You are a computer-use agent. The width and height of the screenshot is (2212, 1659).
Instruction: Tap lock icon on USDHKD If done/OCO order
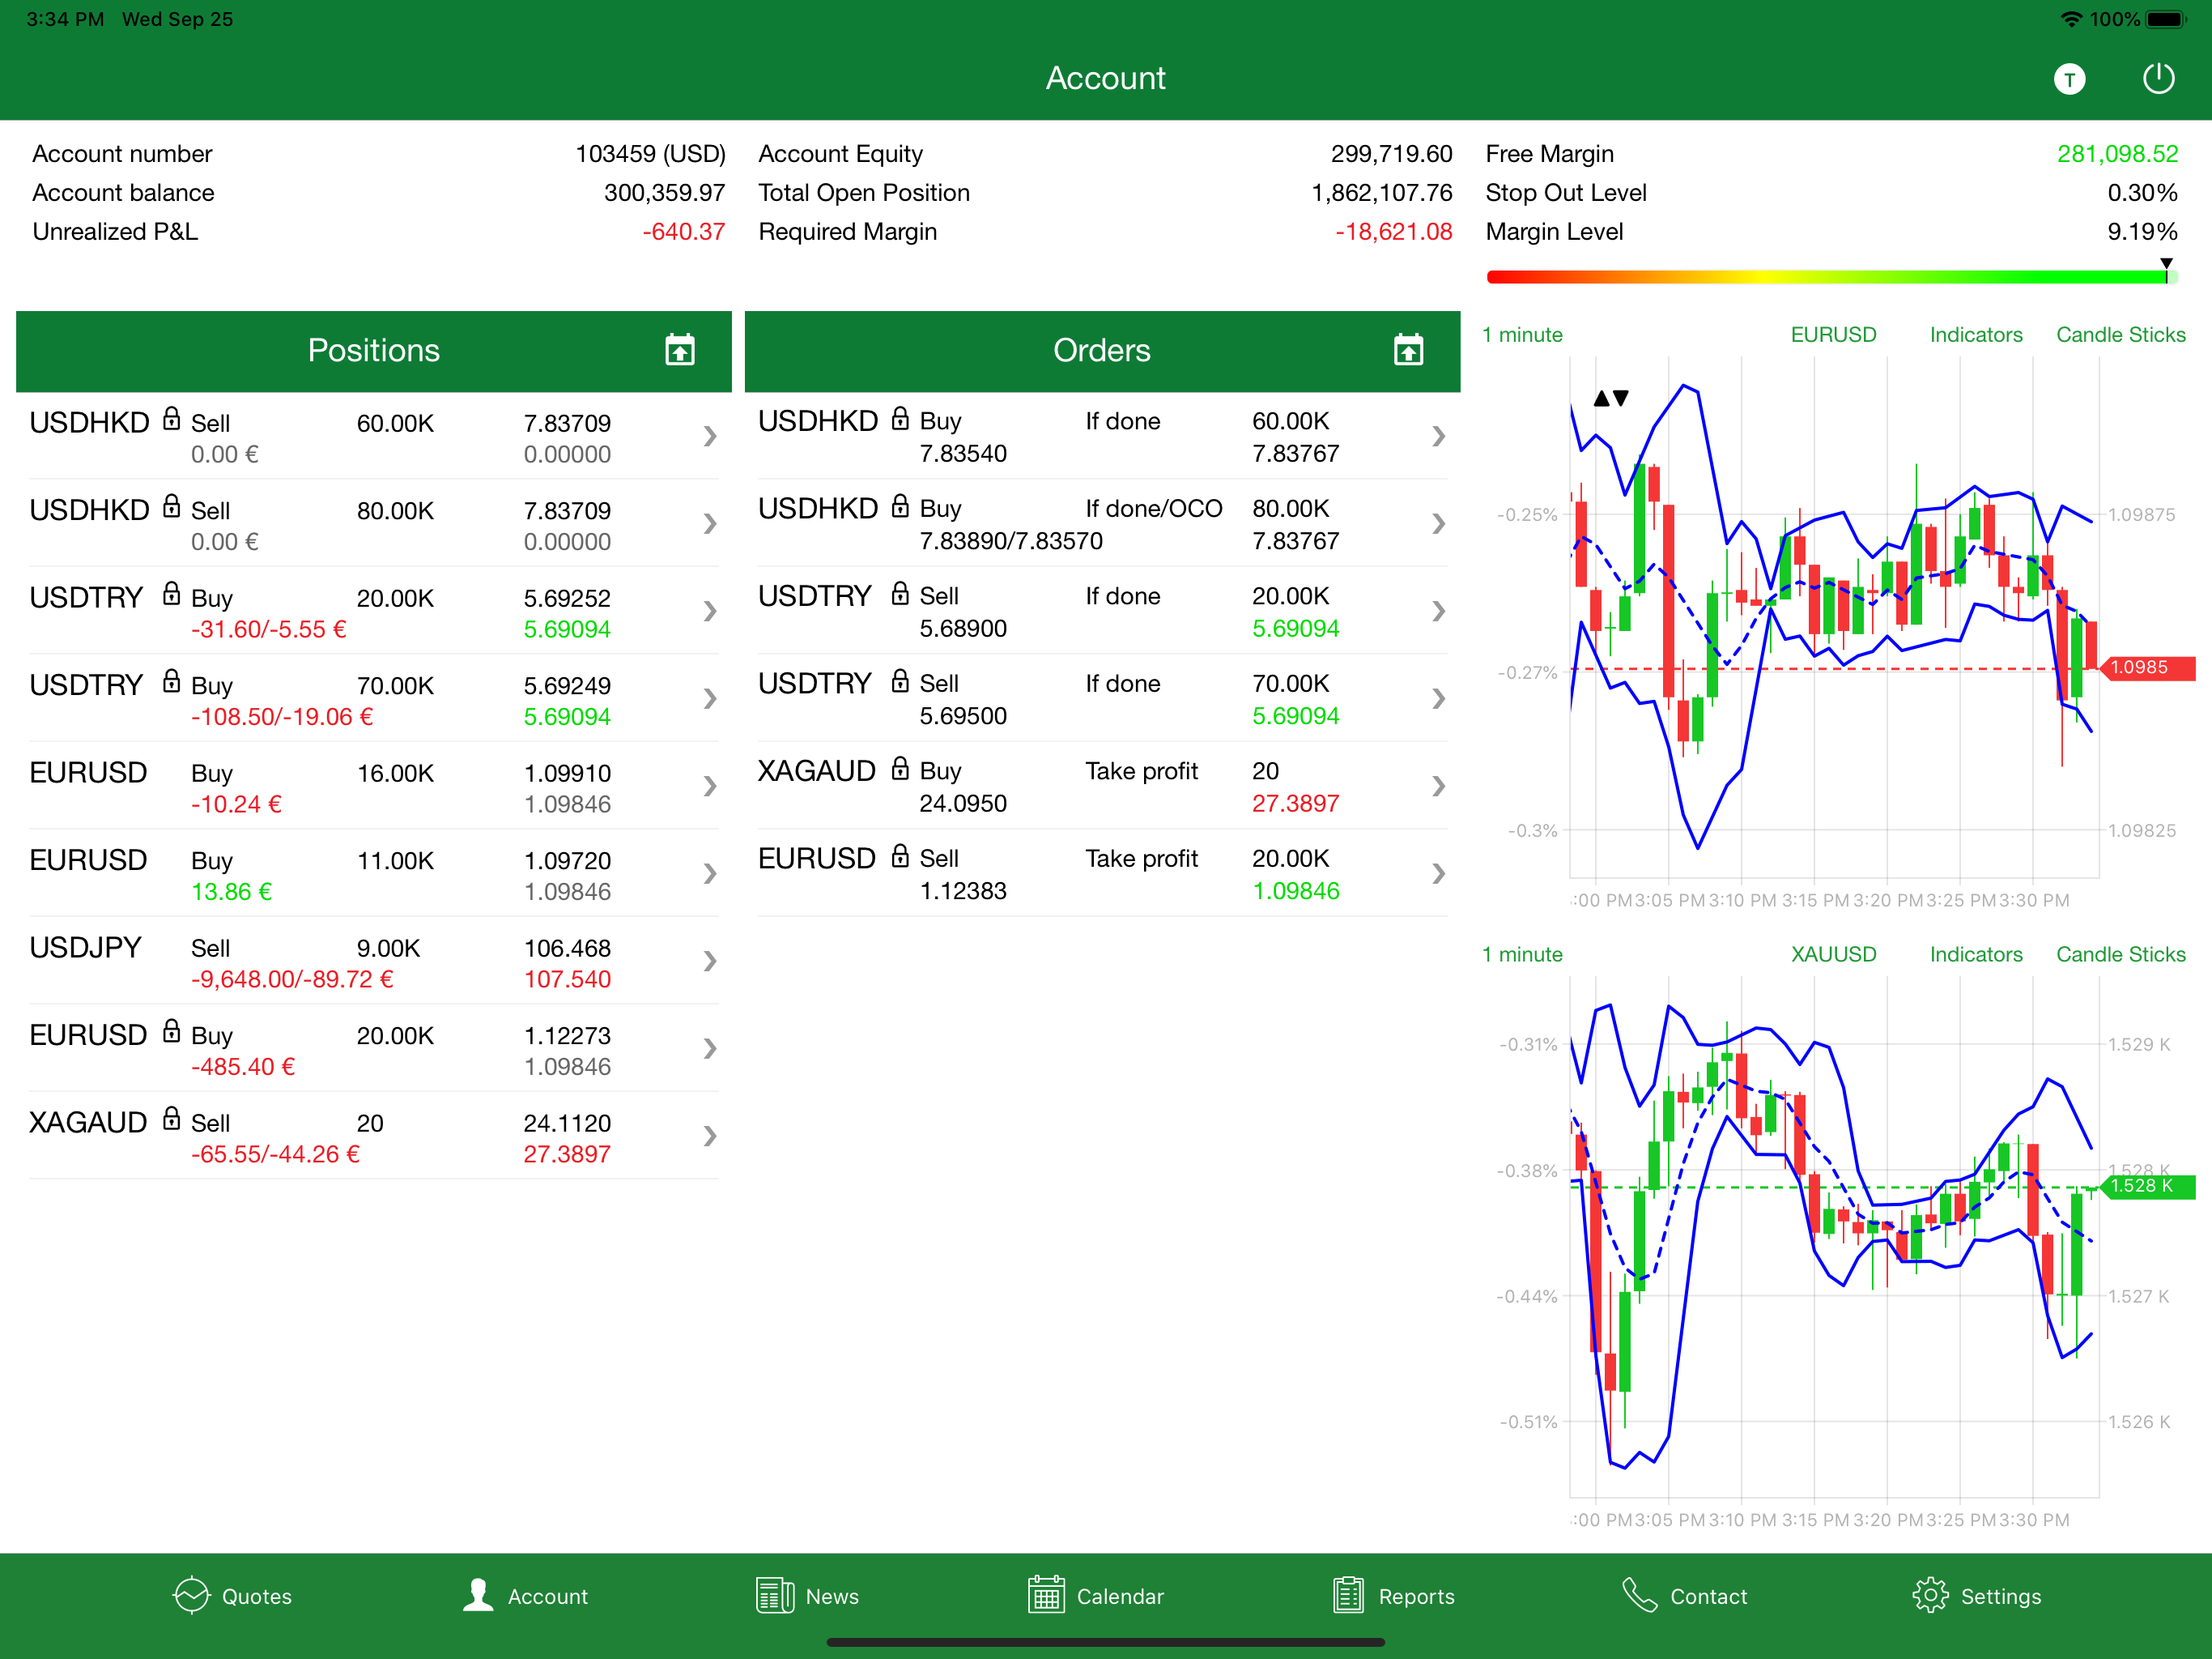point(900,506)
